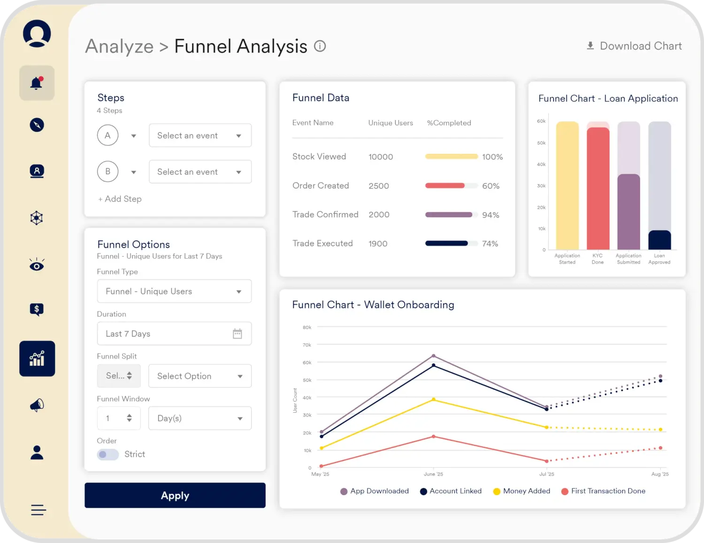The image size is (704, 543).
Task: Toggle First Transaction Done legend item
Action: (x=603, y=491)
